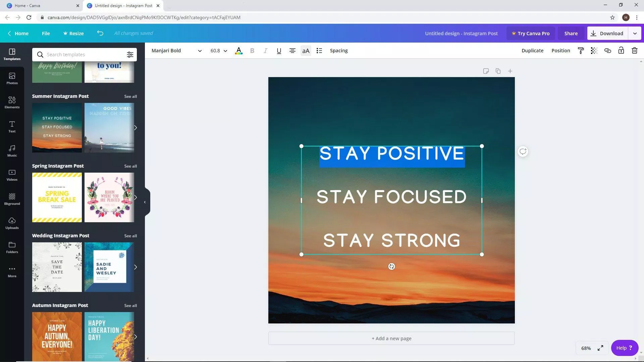Screen dimensions: 644x362
Task: Click the Spacing settings icon
Action: 339,50
